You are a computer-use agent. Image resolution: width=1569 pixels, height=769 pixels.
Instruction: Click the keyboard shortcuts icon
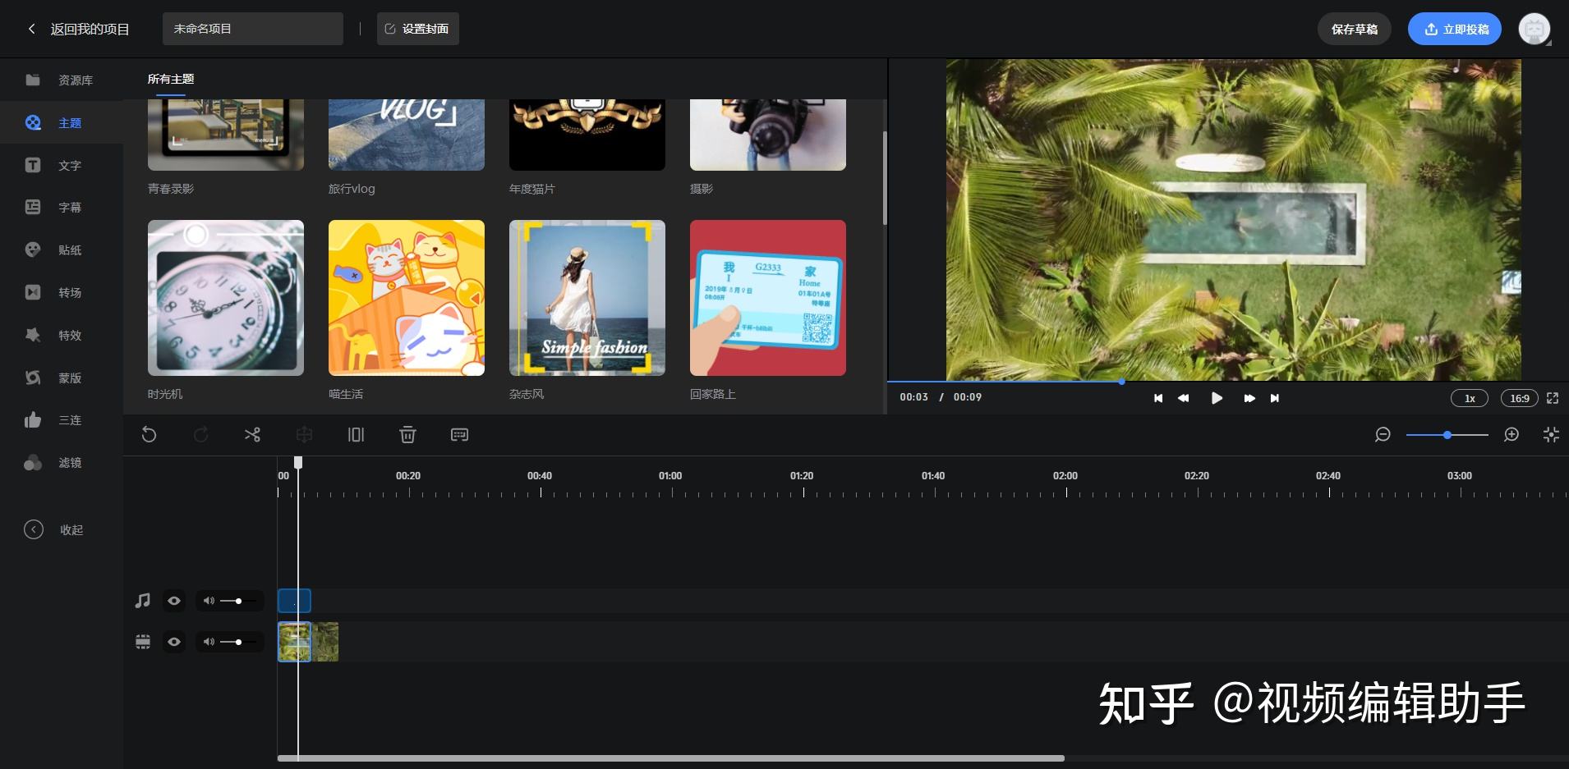tap(459, 434)
